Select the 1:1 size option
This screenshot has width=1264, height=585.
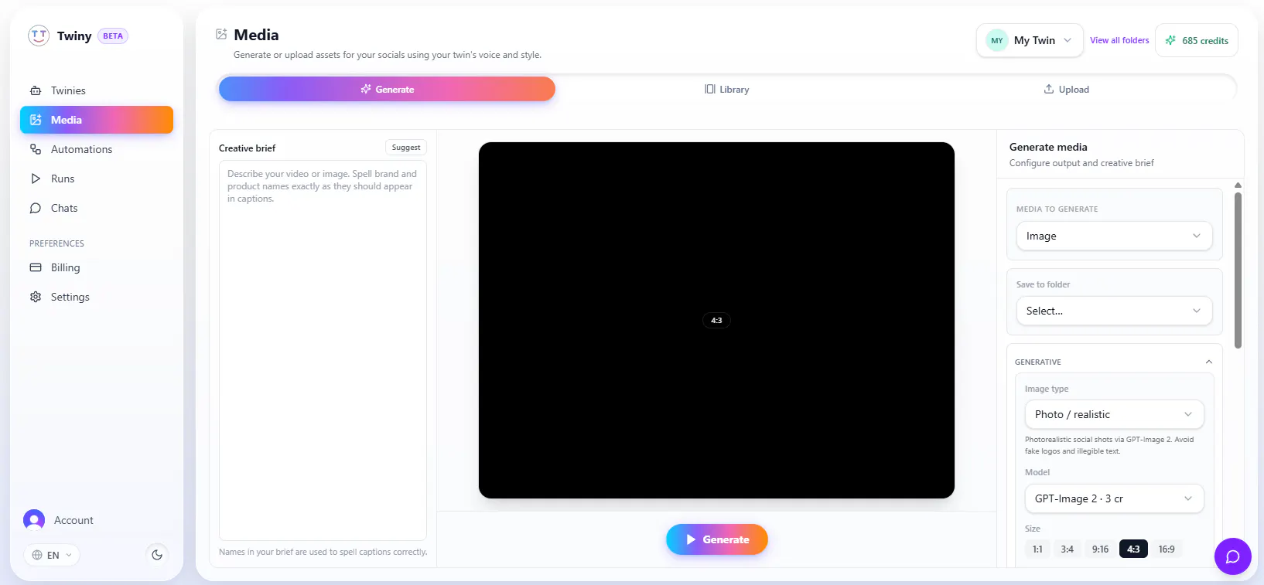[1037, 549]
